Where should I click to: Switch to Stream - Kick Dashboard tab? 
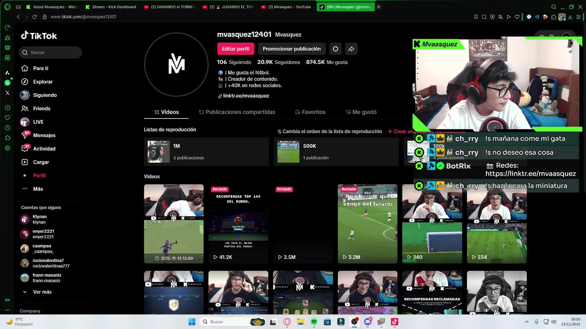point(111,7)
